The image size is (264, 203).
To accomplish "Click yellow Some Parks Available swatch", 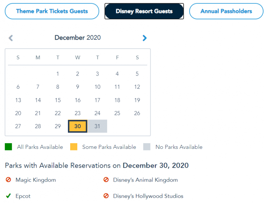I will [74, 147].
